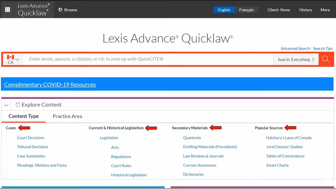Viewport: 336px width, 189px height.
Task: Open the product grid switcher icon
Action: pos(8,10)
